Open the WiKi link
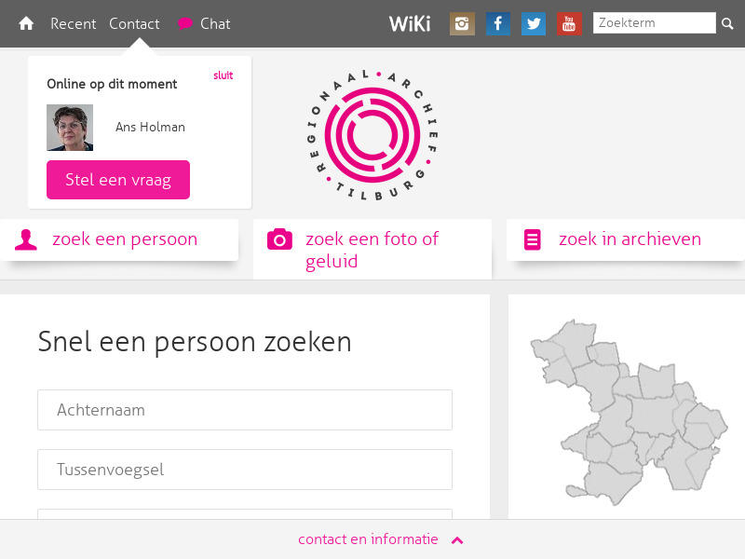The height and width of the screenshot is (559, 745). pyautogui.click(x=410, y=23)
